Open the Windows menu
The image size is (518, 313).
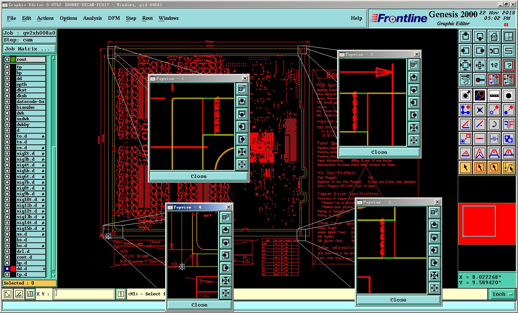click(x=169, y=18)
